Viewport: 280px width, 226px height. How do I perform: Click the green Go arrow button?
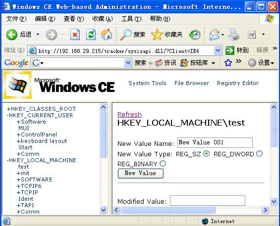click(229, 50)
